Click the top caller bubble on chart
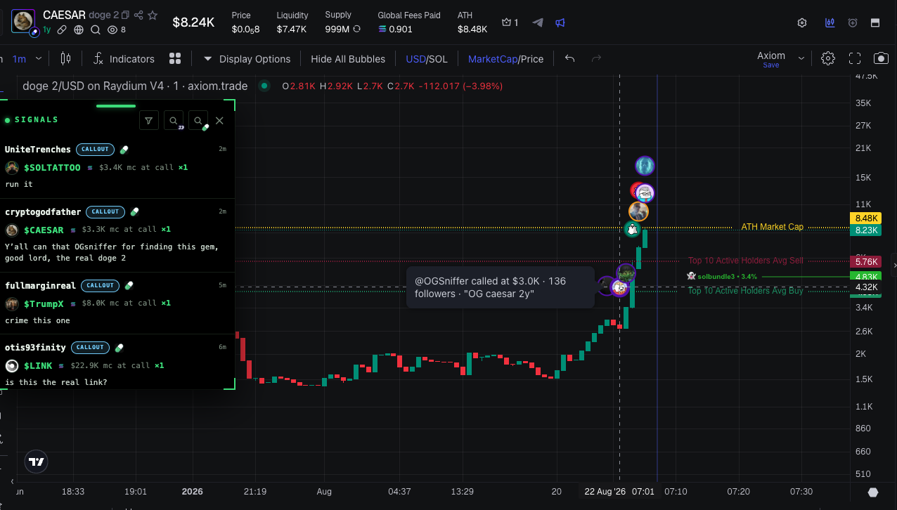The image size is (897, 510). (x=645, y=166)
